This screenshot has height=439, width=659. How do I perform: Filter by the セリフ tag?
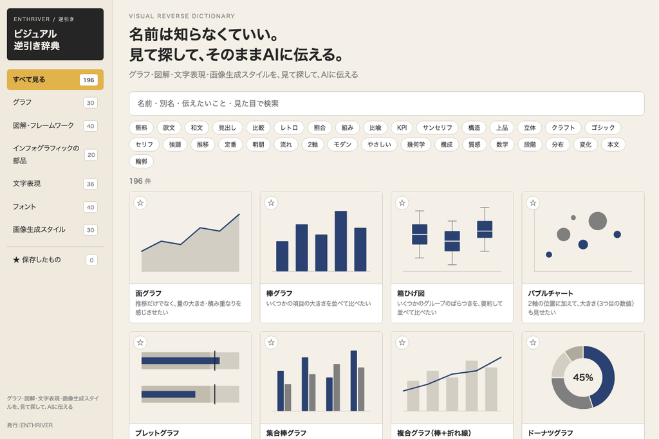[144, 145]
